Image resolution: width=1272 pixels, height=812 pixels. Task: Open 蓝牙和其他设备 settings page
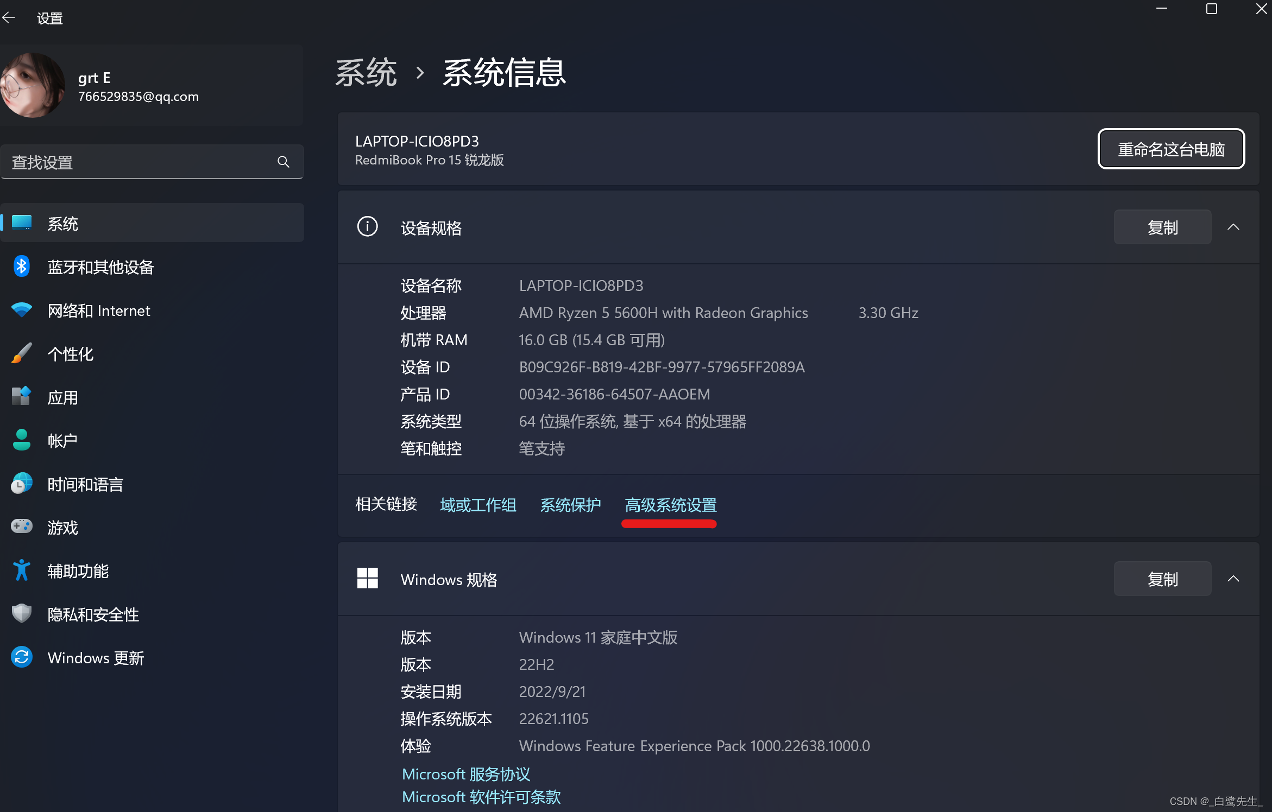pyautogui.click(x=152, y=267)
